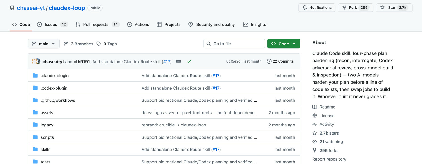Open the main branch selector dropdown
Screen dimensions: 422x164
44,44
